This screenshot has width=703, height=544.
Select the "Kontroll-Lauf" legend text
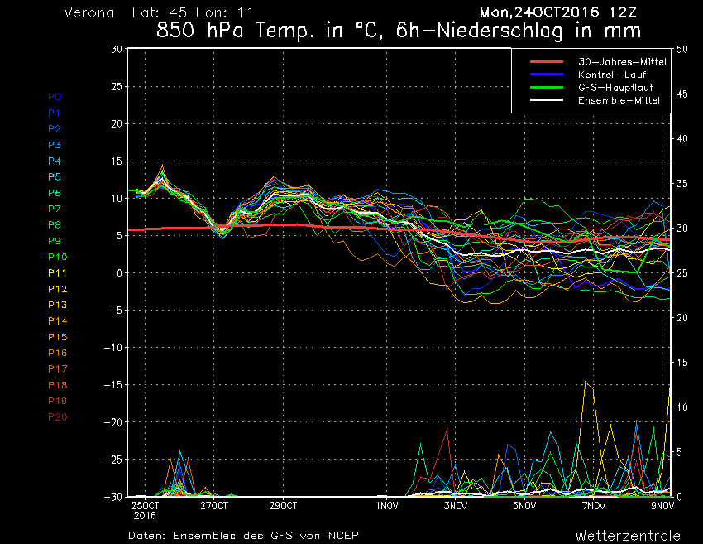tap(612, 75)
